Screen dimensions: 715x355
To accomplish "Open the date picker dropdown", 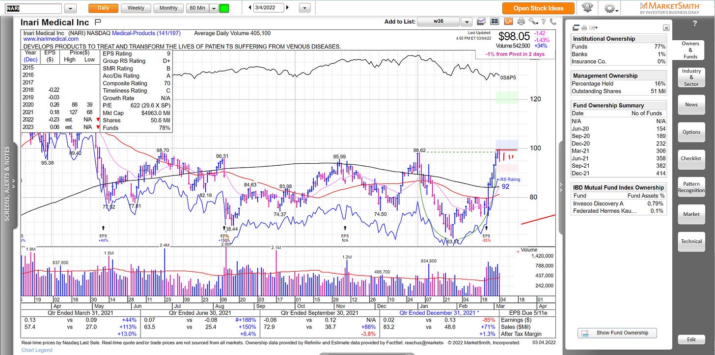I will click(305, 8).
